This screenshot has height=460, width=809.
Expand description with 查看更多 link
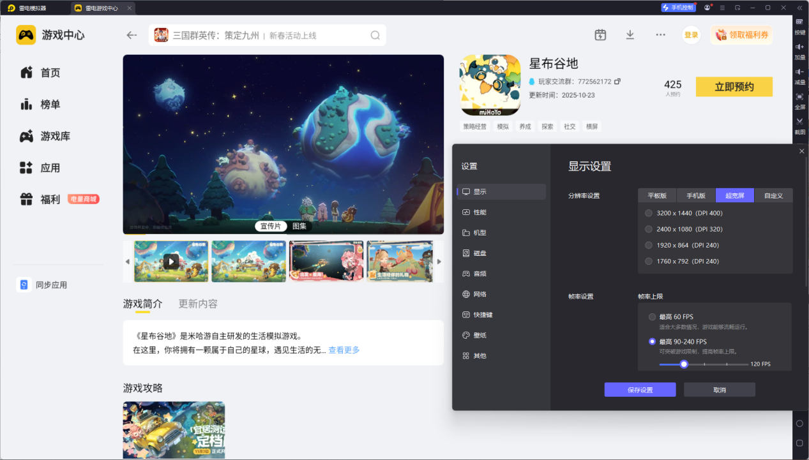[344, 350]
